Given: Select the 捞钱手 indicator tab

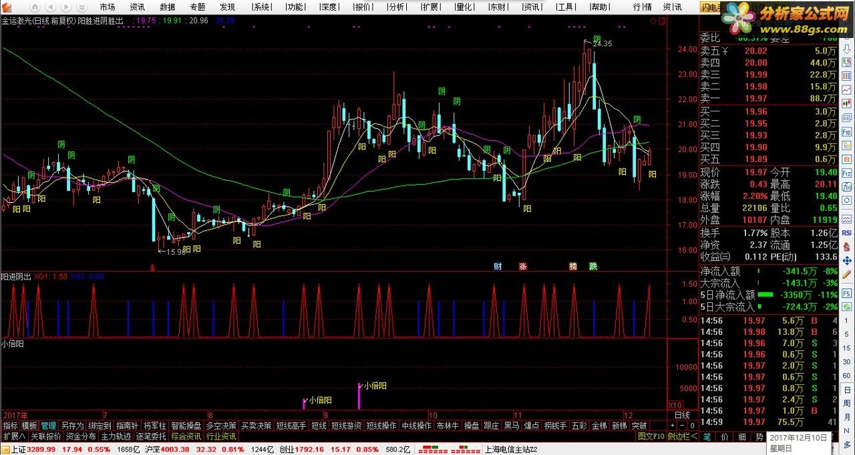Looking at the screenshot, I should point(556,426).
